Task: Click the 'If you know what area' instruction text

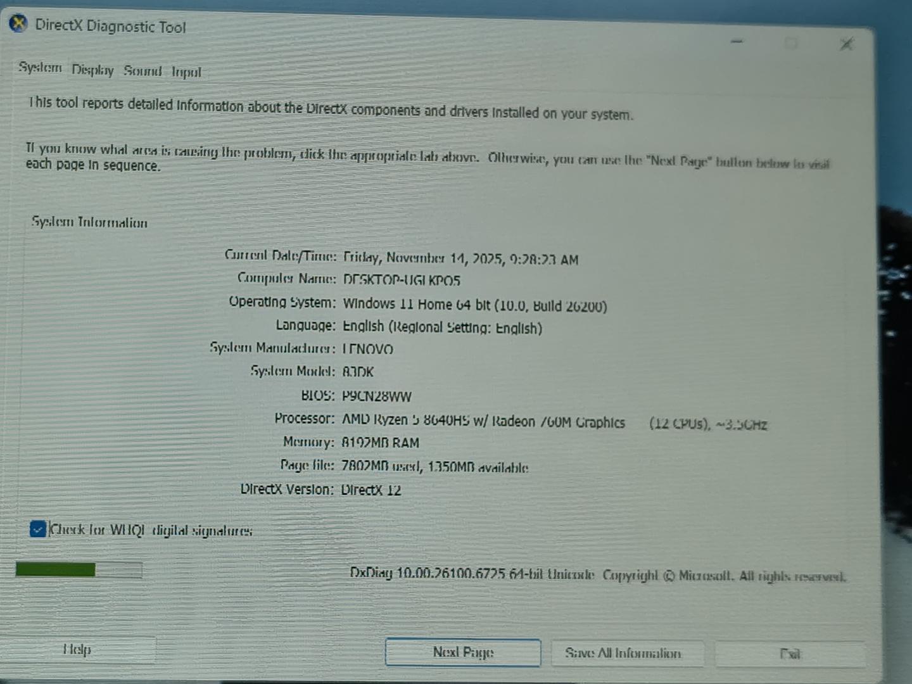Action: pos(427,157)
